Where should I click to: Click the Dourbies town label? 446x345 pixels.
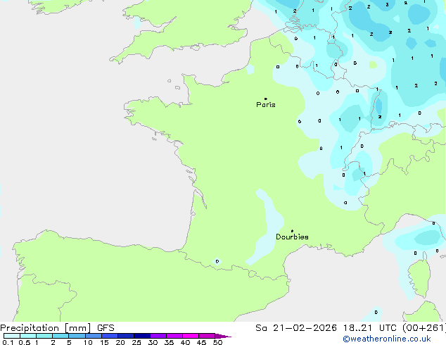[292, 237]
